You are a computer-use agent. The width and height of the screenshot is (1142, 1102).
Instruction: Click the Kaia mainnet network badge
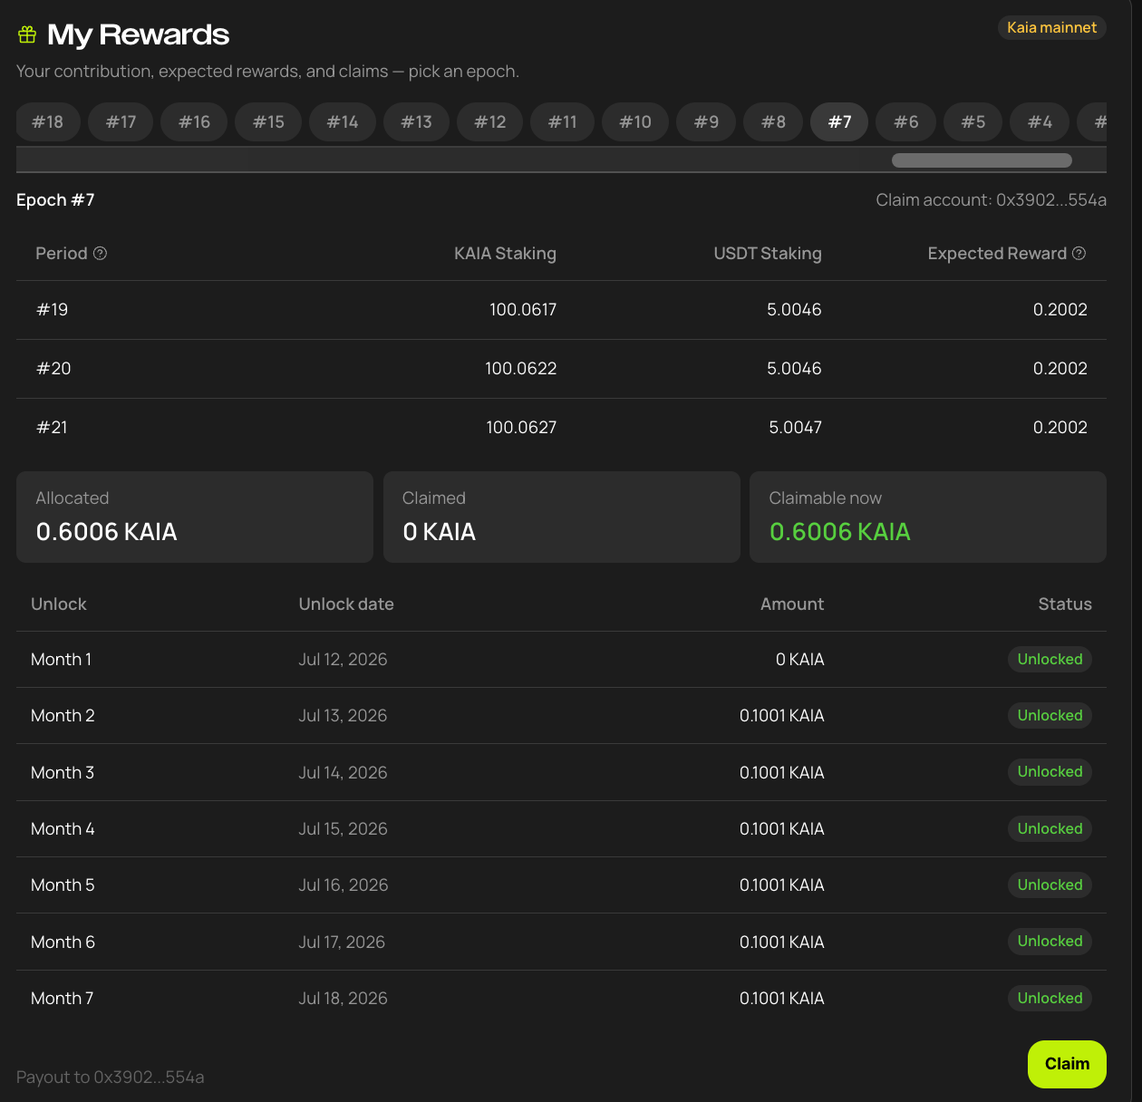pyautogui.click(x=1051, y=28)
